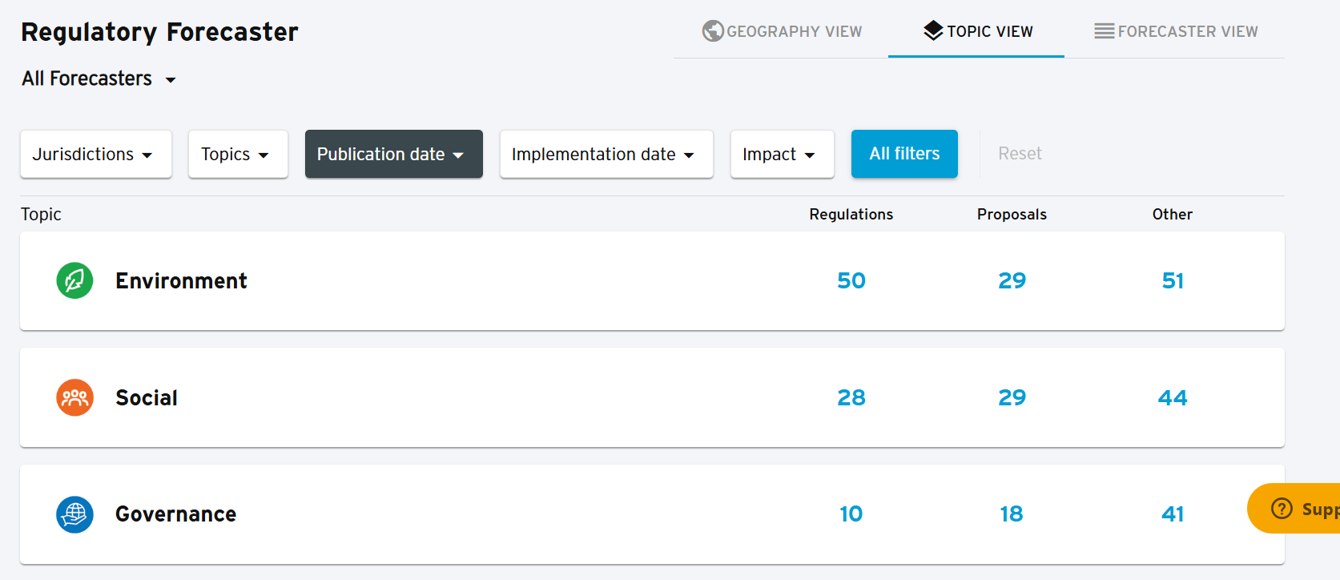Switch to the Geography View tab
This screenshot has width=1340, height=580.
tap(782, 31)
